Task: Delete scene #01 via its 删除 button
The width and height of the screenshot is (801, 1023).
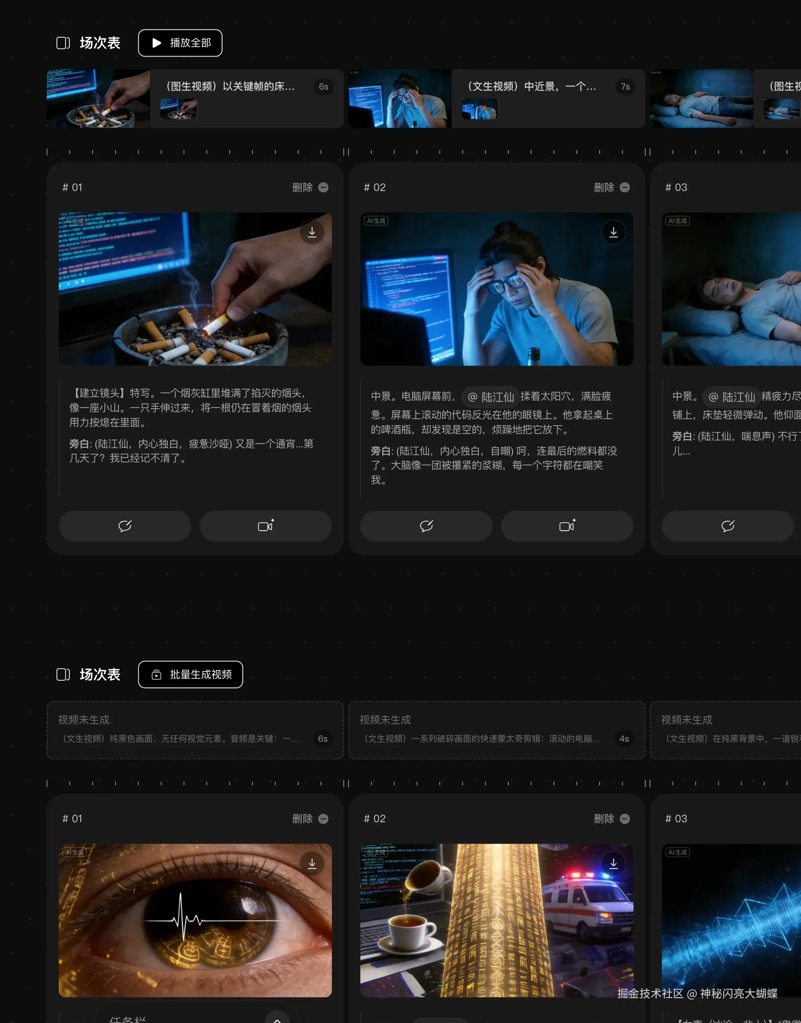Action: click(x=311, y=187)
